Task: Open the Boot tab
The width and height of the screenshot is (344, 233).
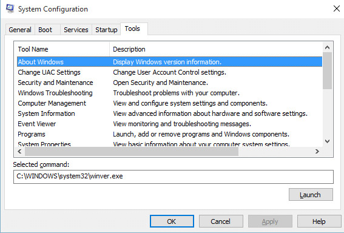Action: click(45, 30)
